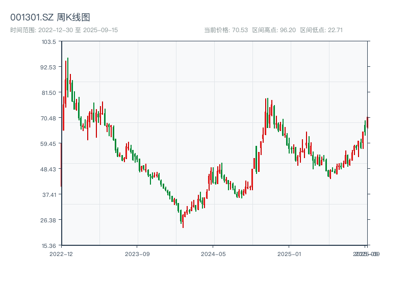This screenshot has height=306, width=408.
Task: Click the period high label 区间高点: 96.20
Action: click(x=274, y=30)
